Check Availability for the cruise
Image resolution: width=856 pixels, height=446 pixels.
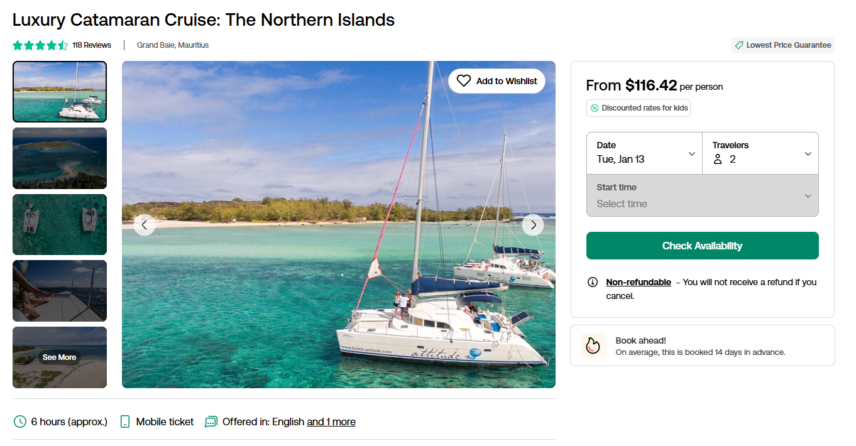point(703,246)
